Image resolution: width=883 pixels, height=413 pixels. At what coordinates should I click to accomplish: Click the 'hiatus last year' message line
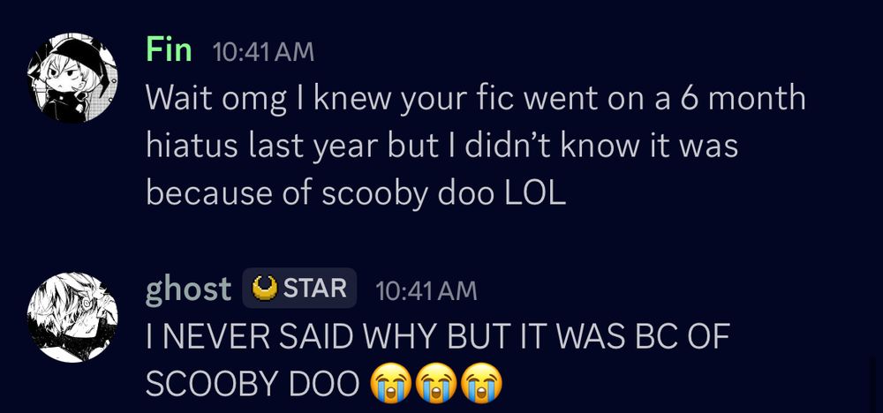pos(441,146)
